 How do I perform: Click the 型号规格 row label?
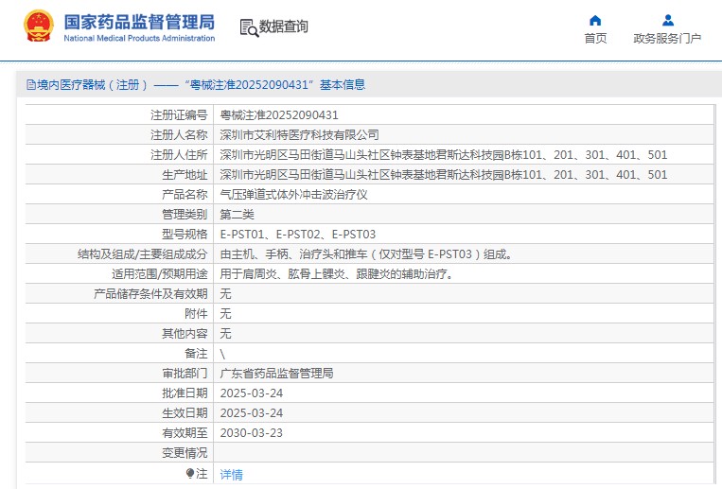pyautogui.click(x=185, y=235)
